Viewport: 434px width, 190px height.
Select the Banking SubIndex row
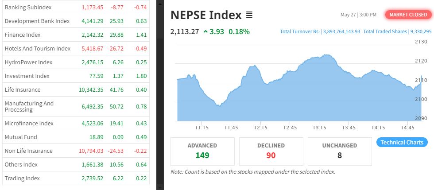(x=28, y=8)
